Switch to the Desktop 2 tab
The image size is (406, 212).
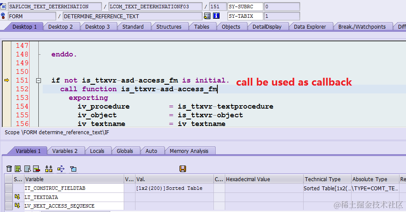pos(60,27)
